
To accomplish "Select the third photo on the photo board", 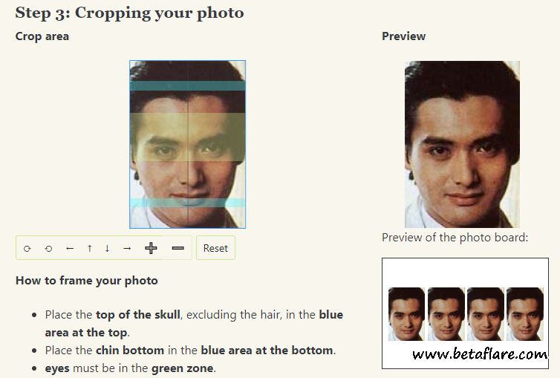I will tap(485, 313).
